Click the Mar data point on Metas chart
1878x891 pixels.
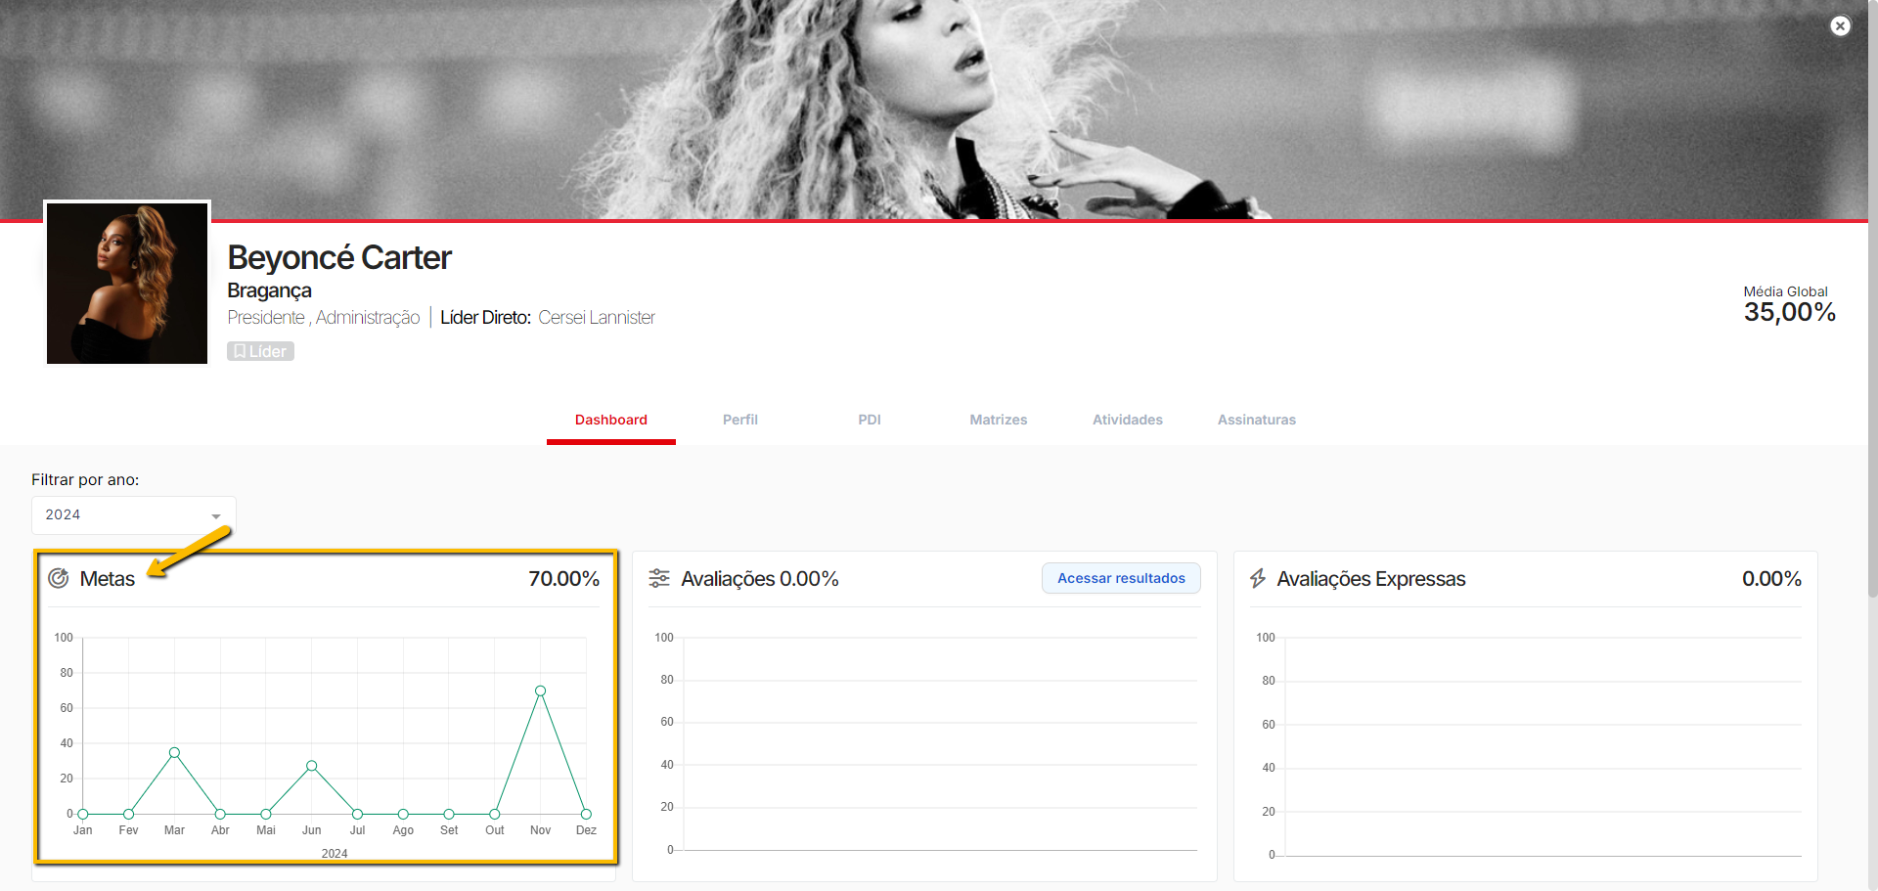[174, 752]
